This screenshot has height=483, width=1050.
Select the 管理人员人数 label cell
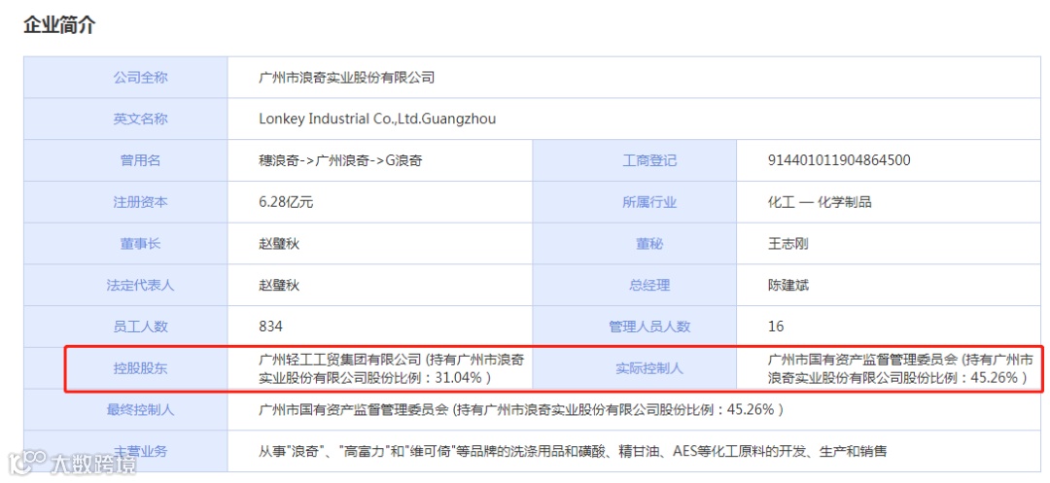(x=635, y=327)
